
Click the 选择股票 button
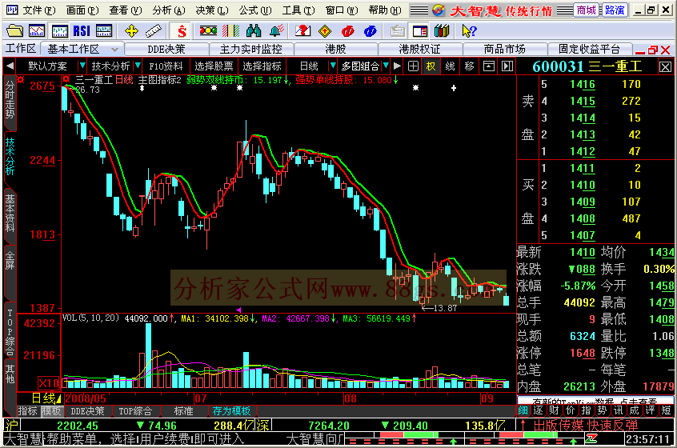[214, 66]
